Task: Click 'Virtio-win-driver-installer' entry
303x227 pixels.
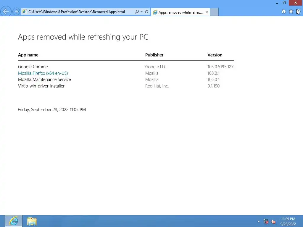Action: tap(41, 86)
